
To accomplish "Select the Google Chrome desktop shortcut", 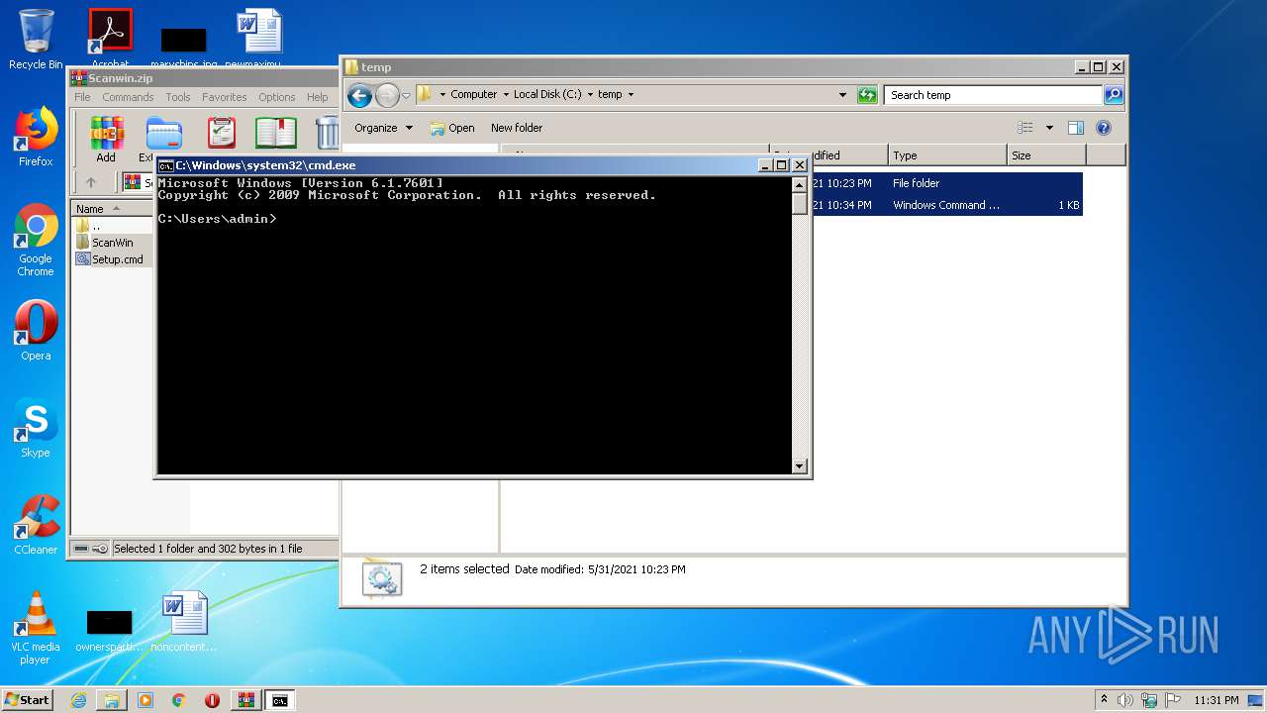I will (36, 241).
